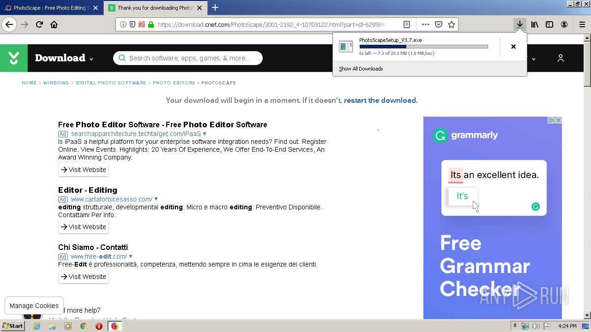This screenshot has height=332, width=591.
Task: Go back with the browser back arrow
Action: [9, 24]
